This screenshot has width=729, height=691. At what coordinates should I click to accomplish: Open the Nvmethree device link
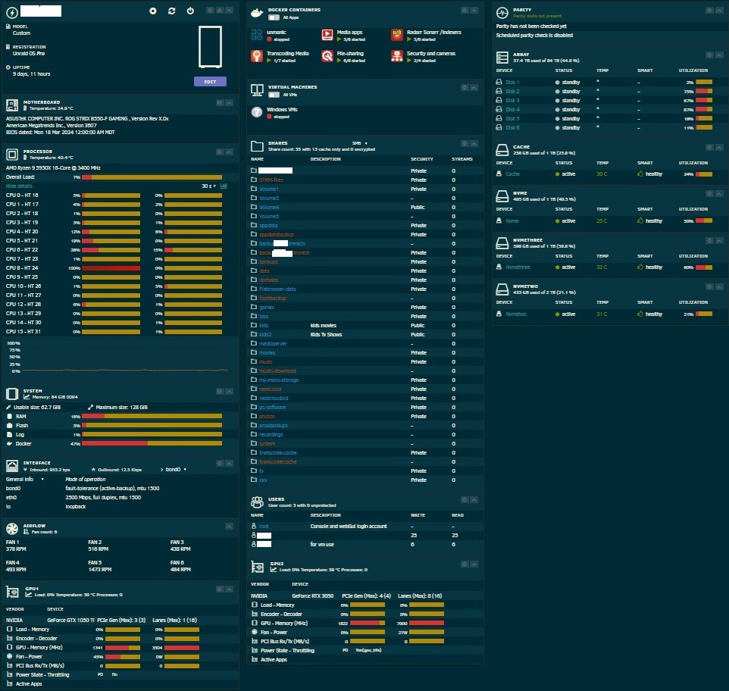(x=518, y=267)
